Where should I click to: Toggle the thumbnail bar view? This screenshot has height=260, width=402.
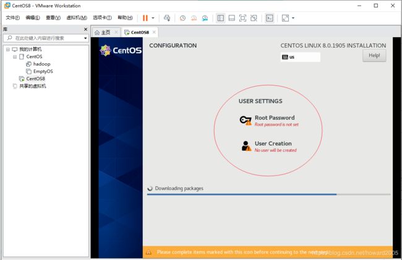tap(232, 18)
